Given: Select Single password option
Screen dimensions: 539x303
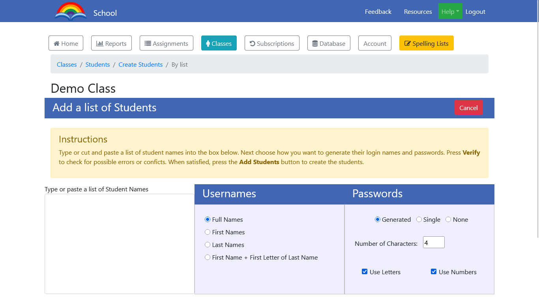Looking at the screenshot, I should click(x=419, y=219).
